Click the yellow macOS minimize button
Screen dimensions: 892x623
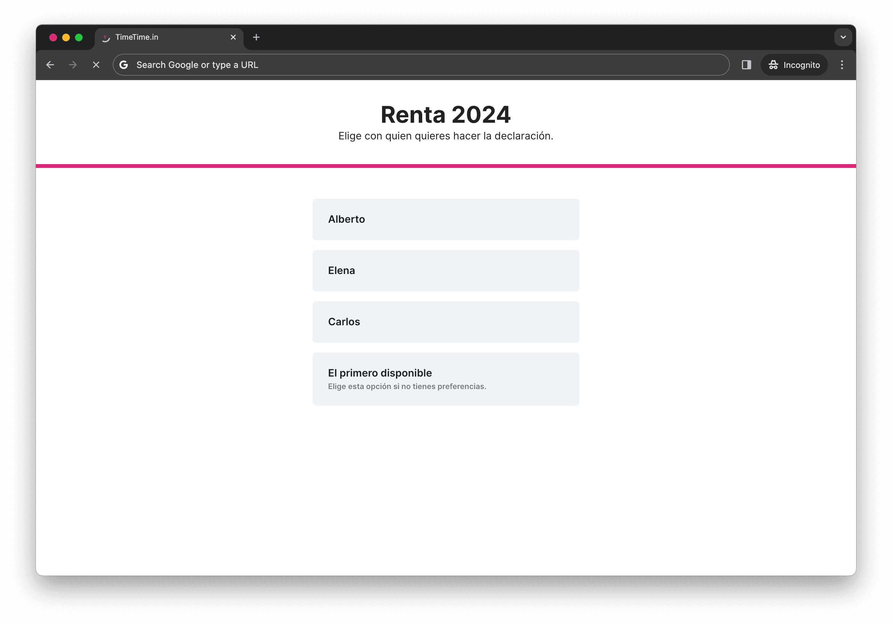(66, 37)
